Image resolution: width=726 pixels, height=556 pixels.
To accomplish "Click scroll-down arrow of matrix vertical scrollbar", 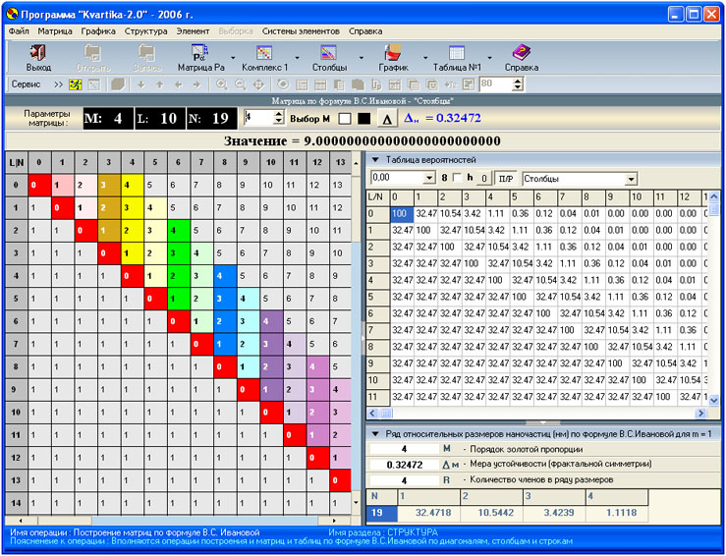I will click(356, 503).
